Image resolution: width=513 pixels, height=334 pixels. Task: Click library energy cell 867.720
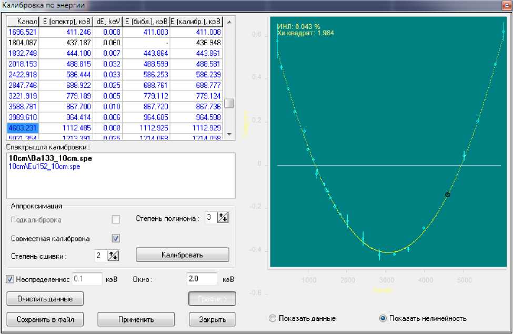pyautogui.click(x=146, y=107)
